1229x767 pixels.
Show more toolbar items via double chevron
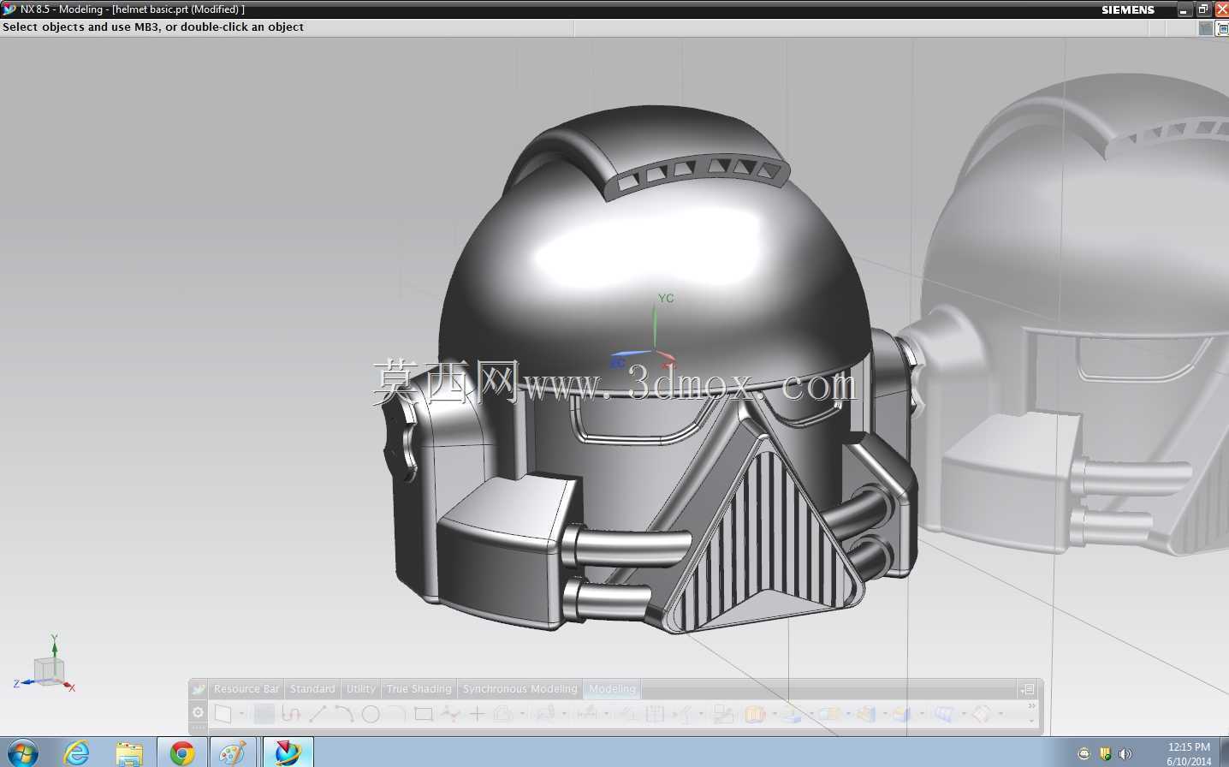(x=1031, y=706)
